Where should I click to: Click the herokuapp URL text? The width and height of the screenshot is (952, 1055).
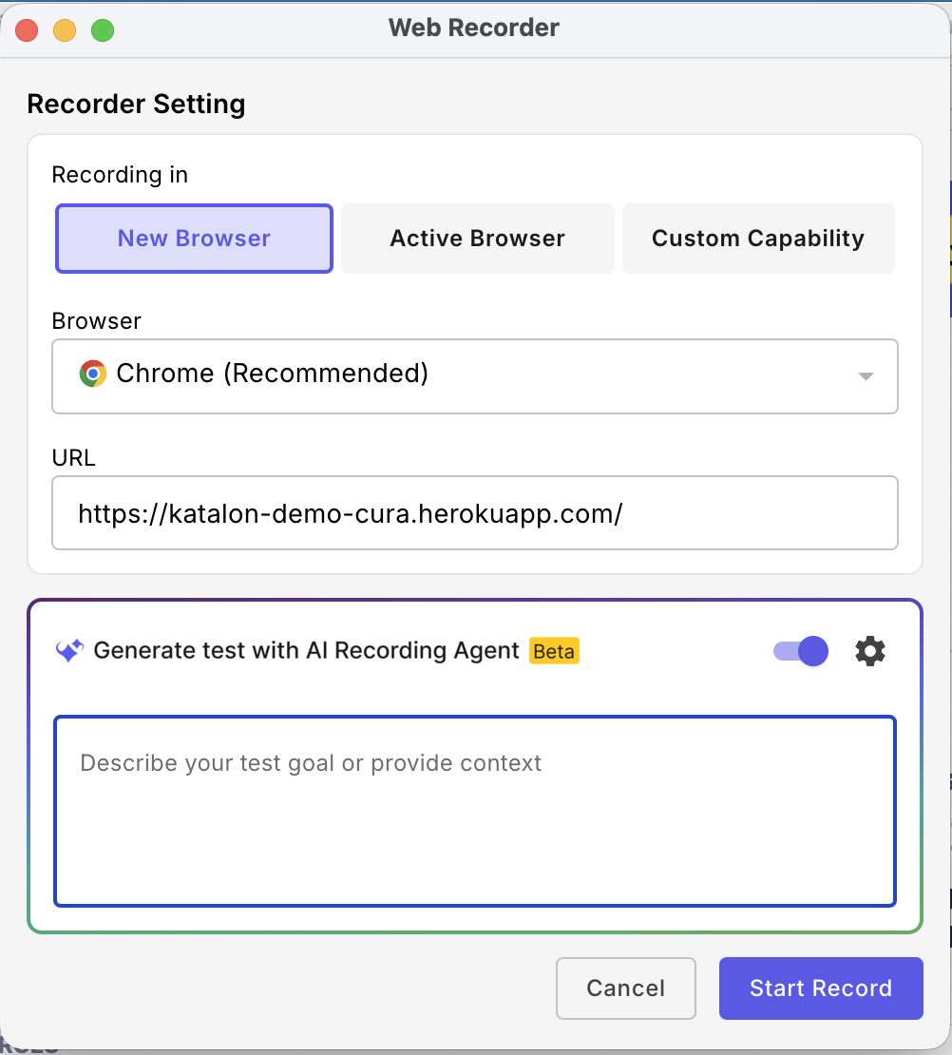click(x=351, y=512)
